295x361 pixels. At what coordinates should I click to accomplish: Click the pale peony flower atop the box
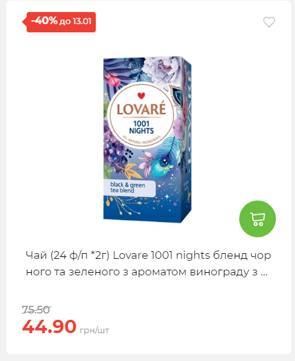tap(162, 69)
